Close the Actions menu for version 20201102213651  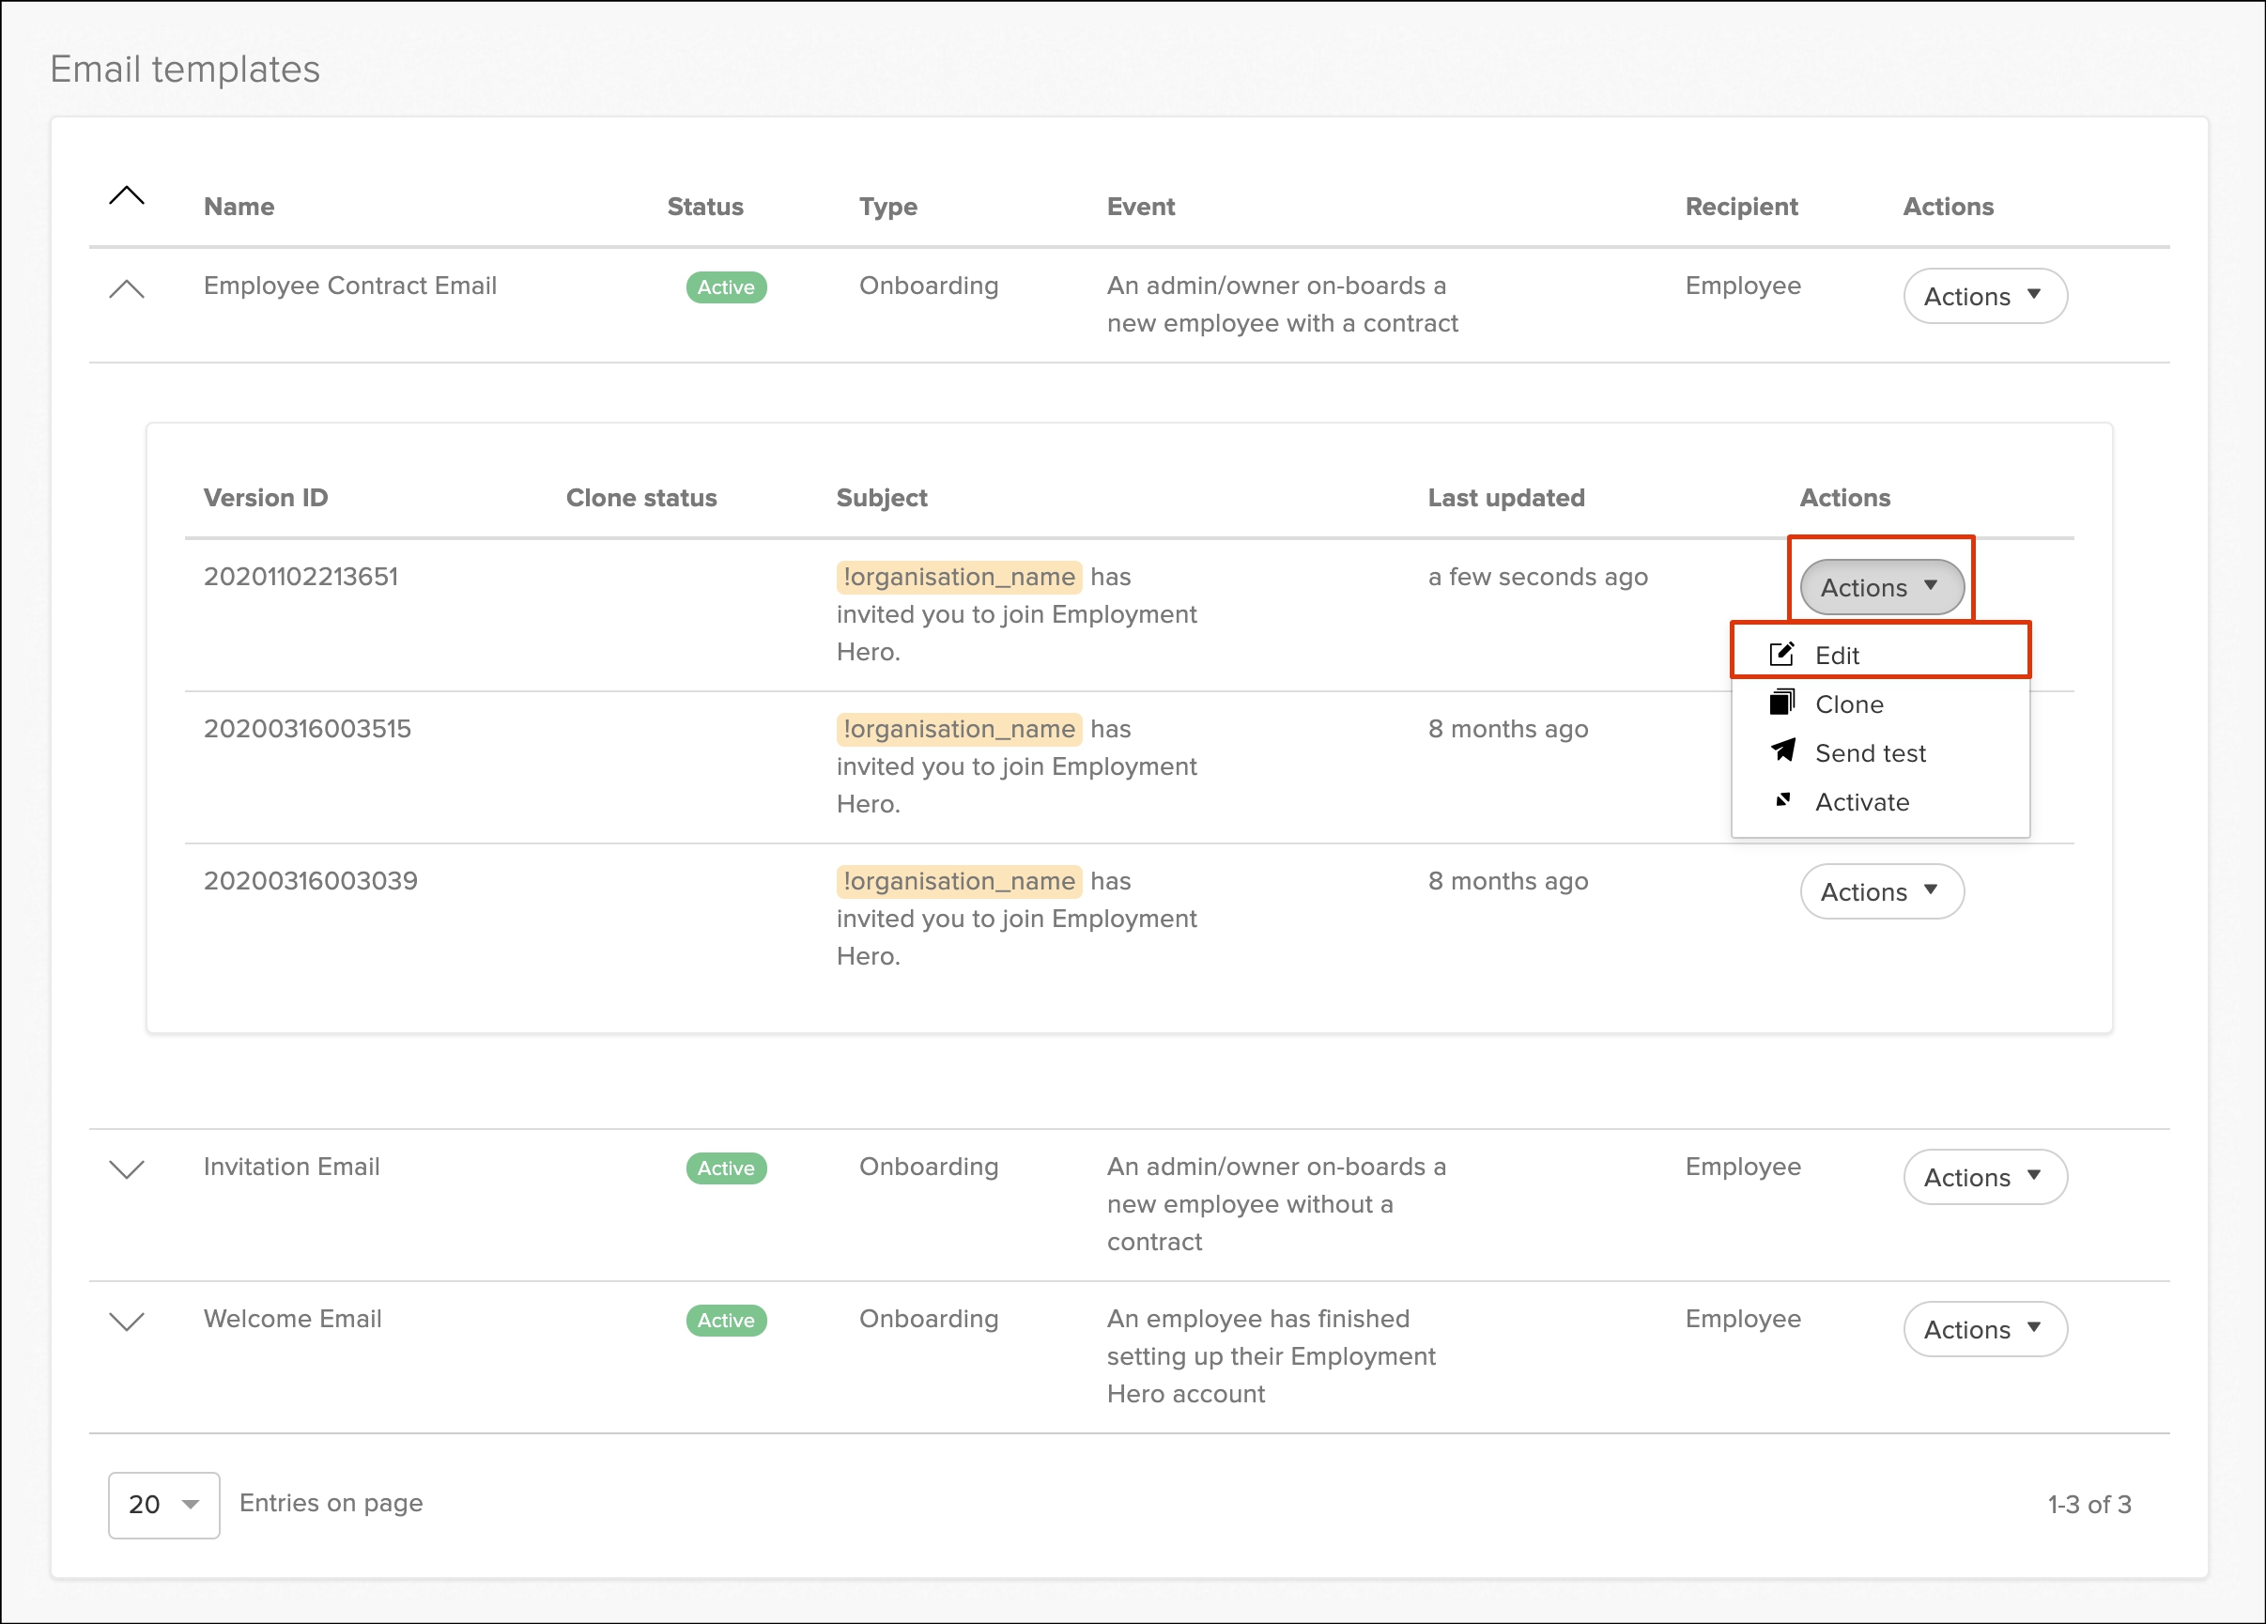click(x=1880, y=588)
